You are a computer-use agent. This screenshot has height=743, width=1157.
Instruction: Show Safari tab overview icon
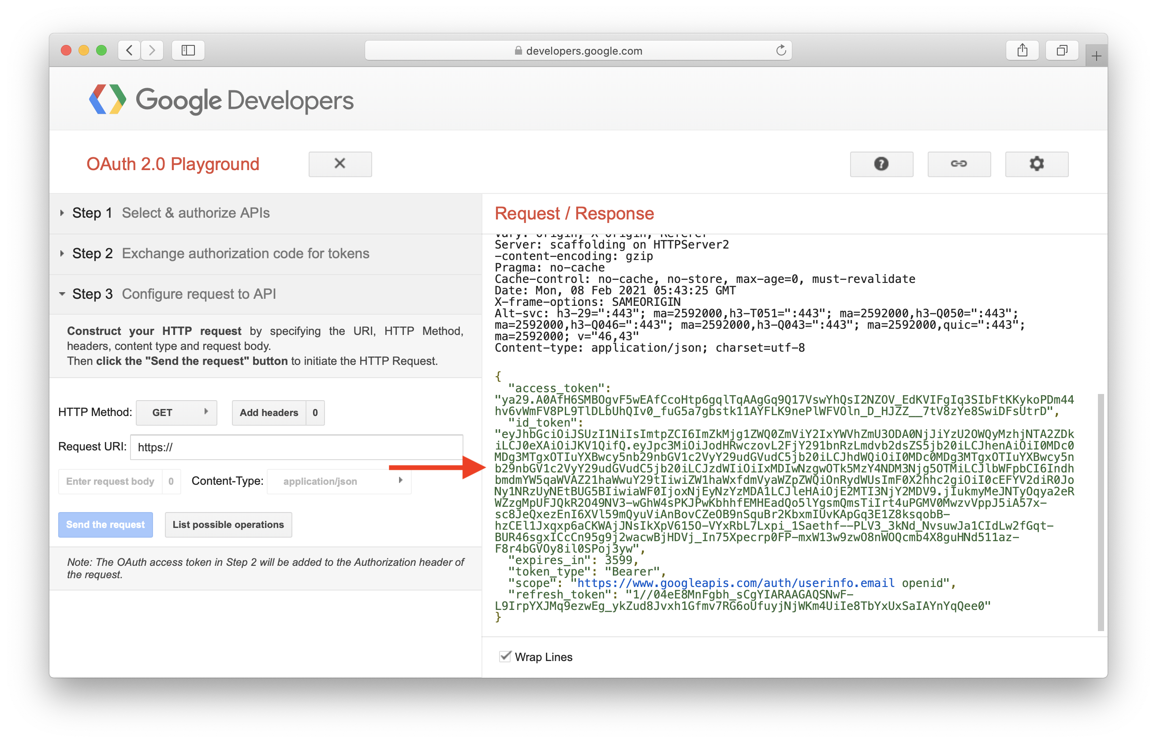click(1061, 50)
